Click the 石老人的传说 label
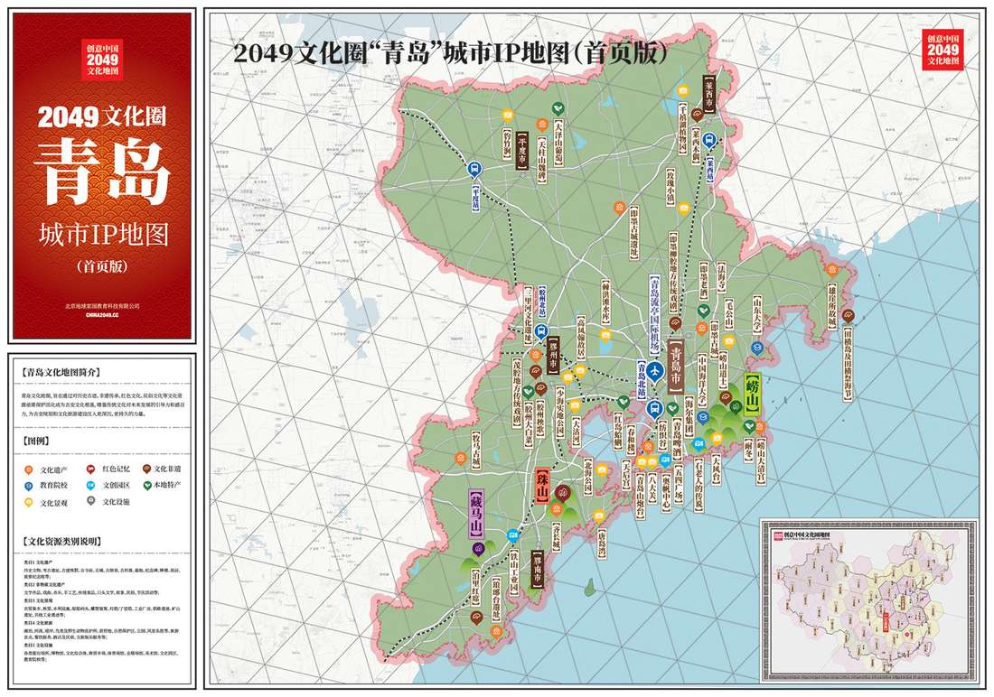 click(x=698, y=485)
